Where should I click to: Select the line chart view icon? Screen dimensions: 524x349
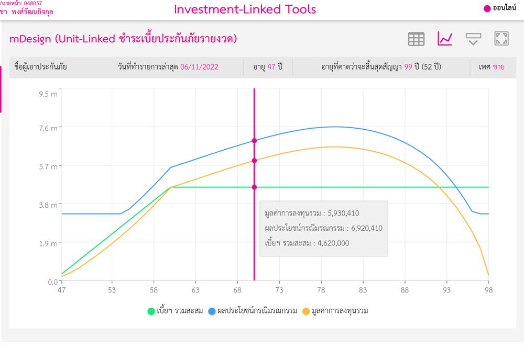point(445,39)
